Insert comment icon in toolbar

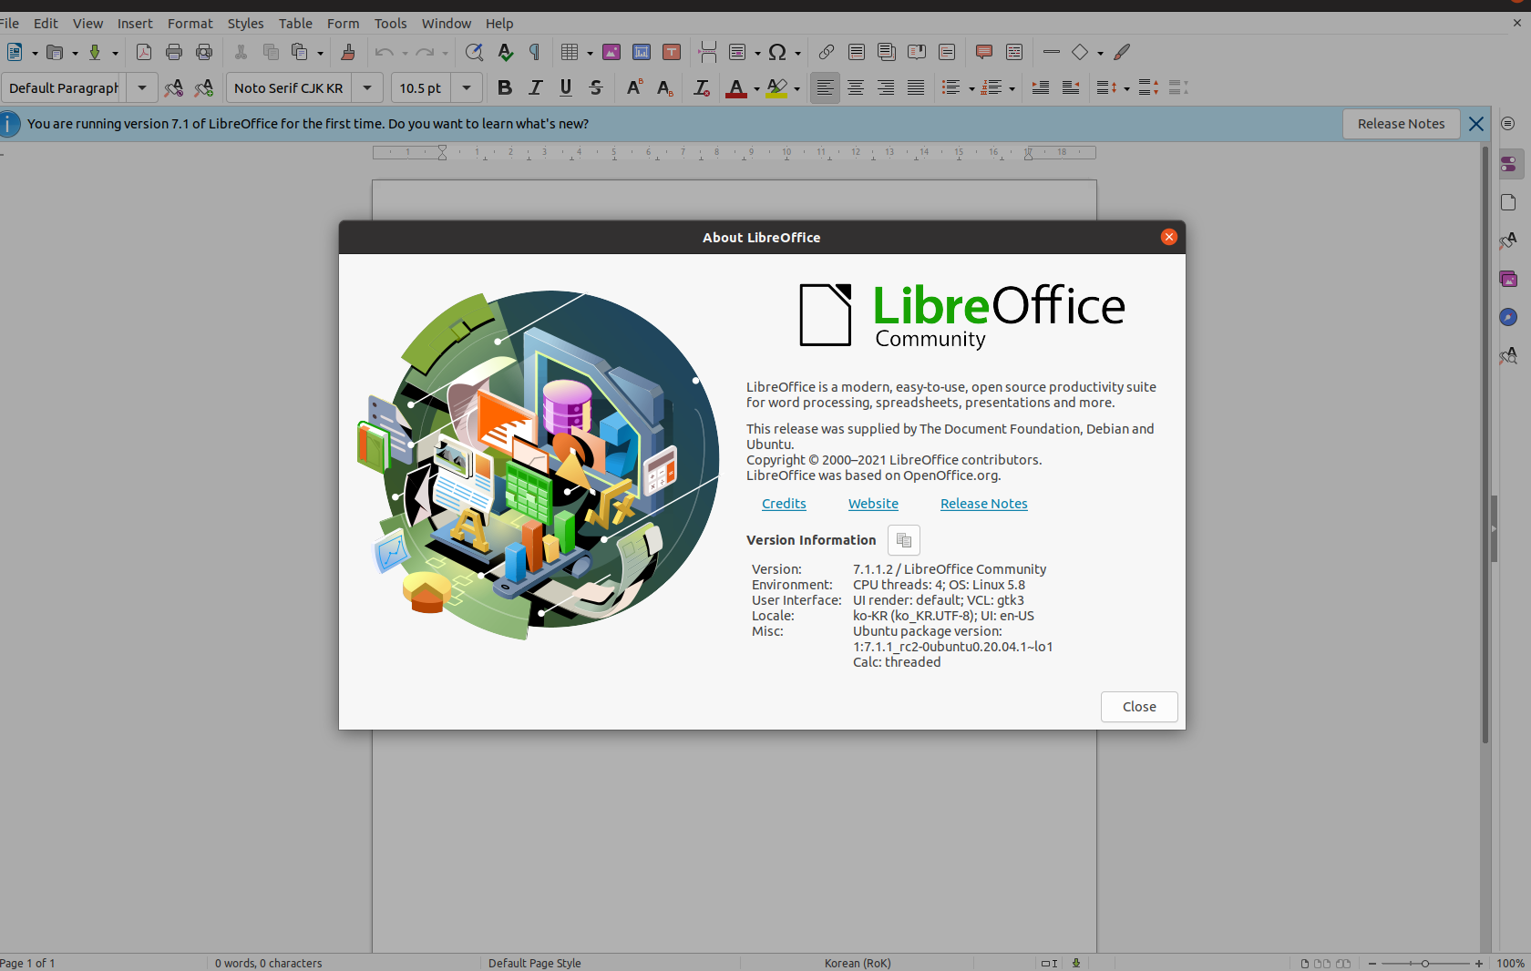tap(983, 52)
